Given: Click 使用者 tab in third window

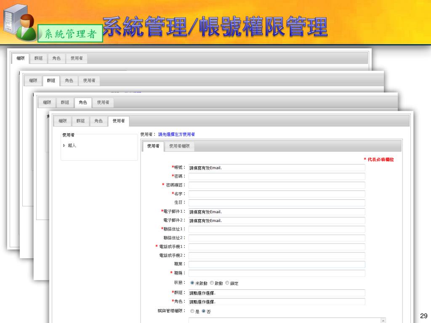Looking at the screenshot, I should [103, 103].
